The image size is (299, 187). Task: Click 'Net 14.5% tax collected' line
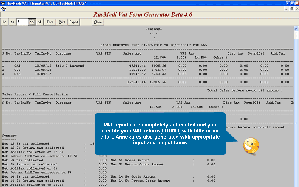26,177
